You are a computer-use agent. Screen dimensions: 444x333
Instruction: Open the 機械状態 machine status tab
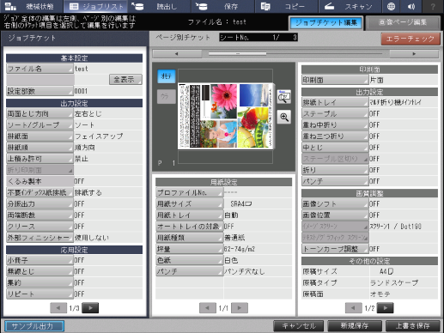click(32, 6)
